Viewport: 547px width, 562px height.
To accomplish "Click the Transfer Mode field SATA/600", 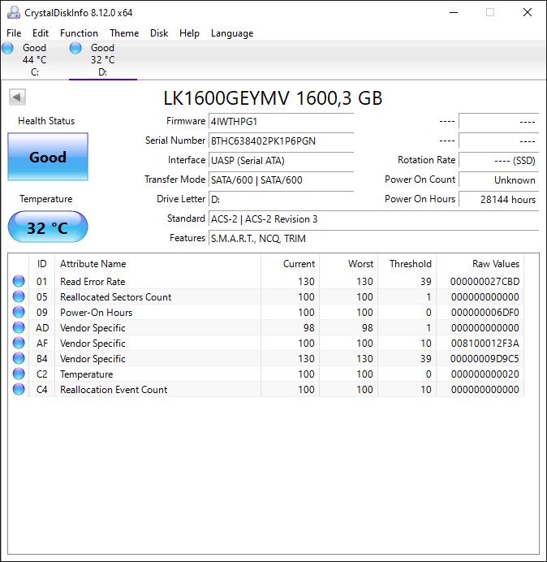I will (x=281, y=179).
